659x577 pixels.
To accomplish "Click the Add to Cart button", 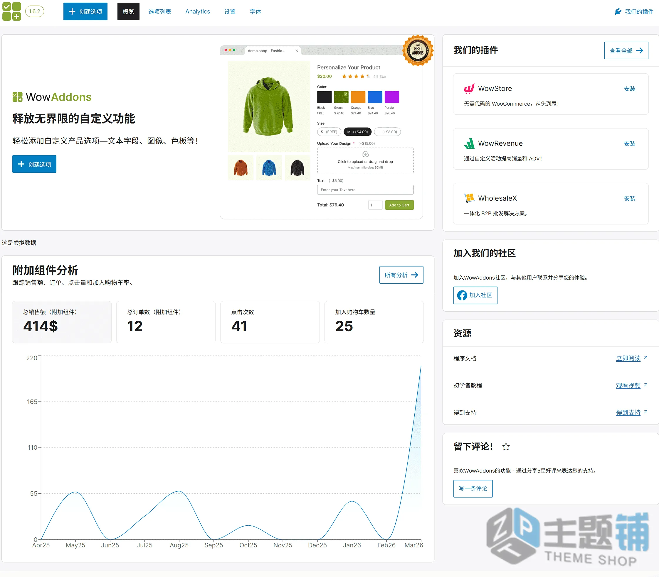I will tap(399, 205).
